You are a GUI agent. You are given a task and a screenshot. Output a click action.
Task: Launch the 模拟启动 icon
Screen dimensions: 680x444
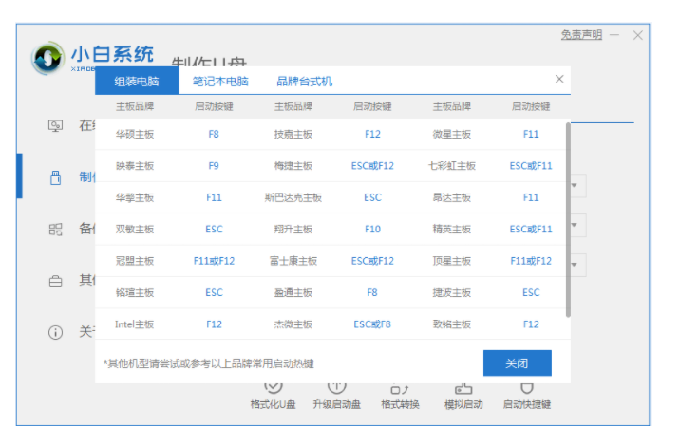(x=463, y=389)
